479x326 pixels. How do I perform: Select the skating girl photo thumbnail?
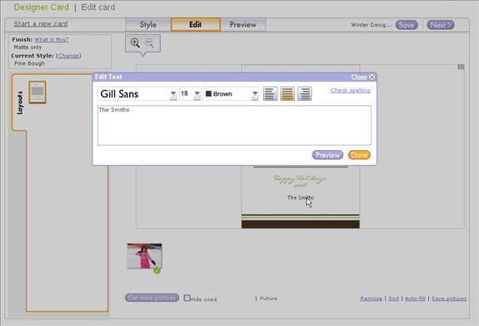click(144, 256)
